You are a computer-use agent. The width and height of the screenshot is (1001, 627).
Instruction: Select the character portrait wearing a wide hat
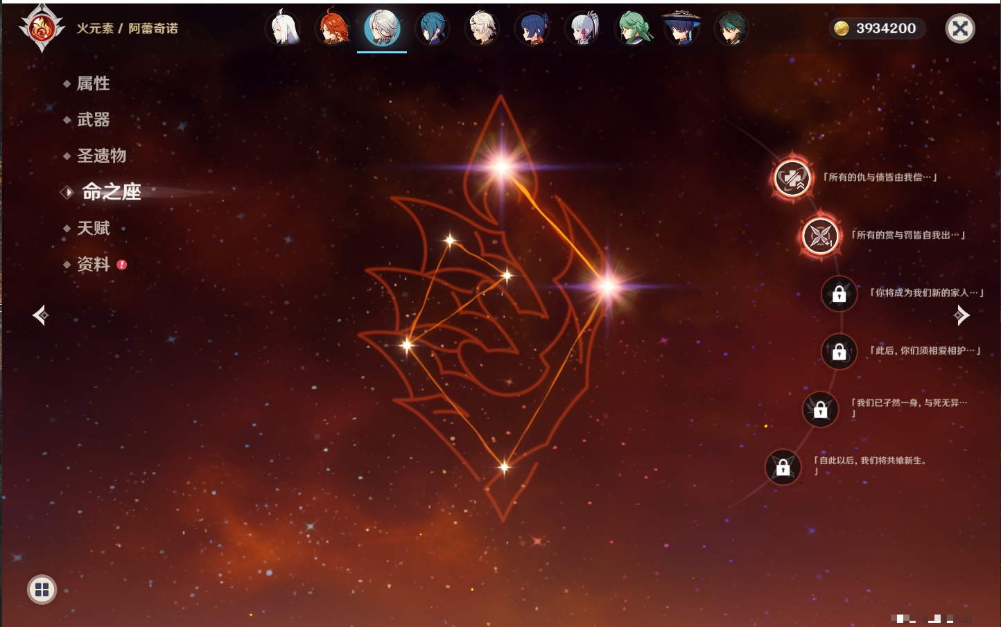tap(681, 28)
